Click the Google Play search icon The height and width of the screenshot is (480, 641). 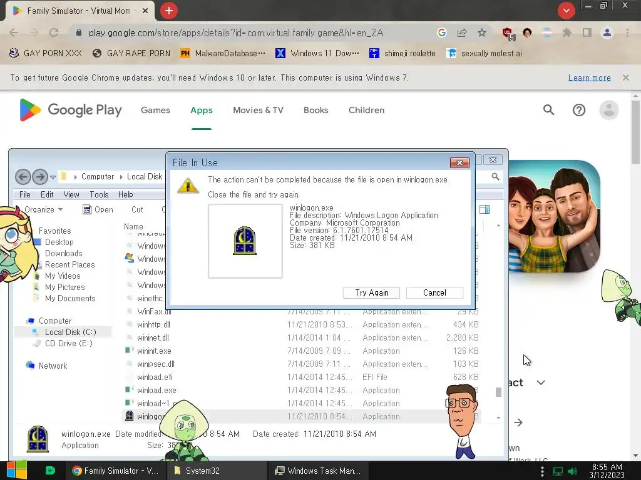[548, 110]
